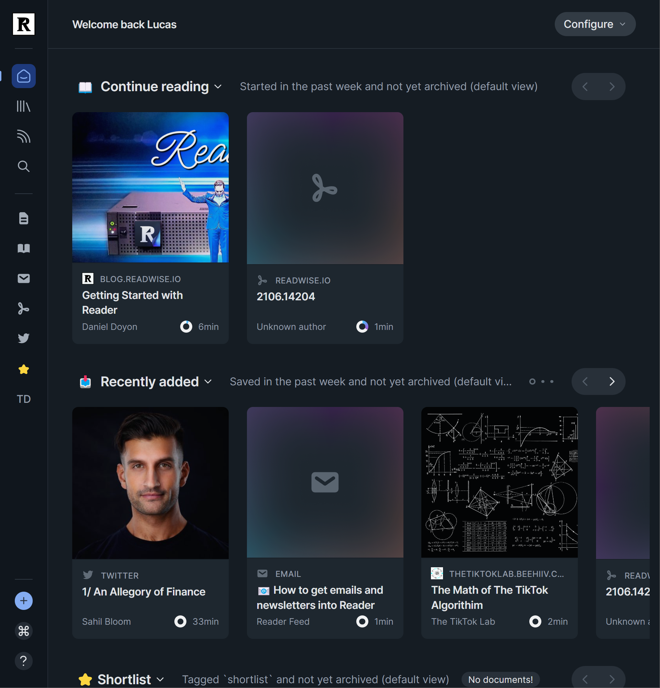Open Getting Started with Reader article
This screenshot has height=688, width=660.
[x=132, y=303]
